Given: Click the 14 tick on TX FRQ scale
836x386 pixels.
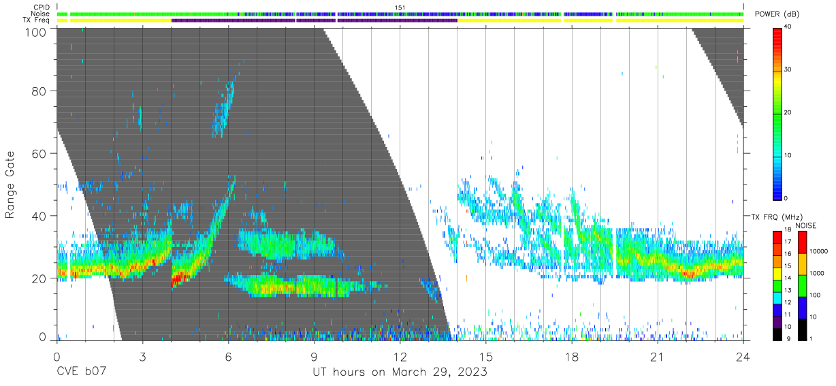Looking at the screenshot, I should click(x=788, y=278).
